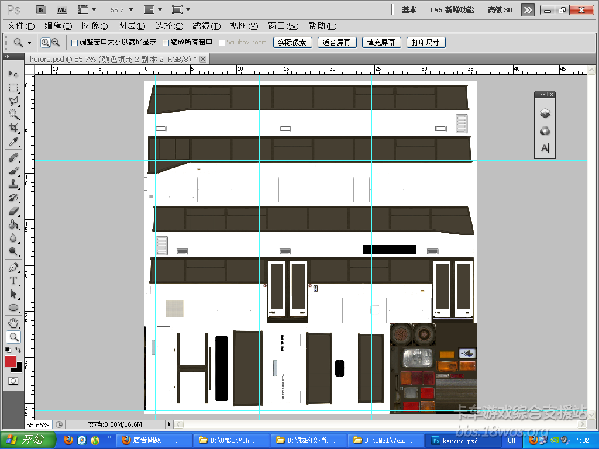Select the Paint Bucket tool
The image size is (599, 449).
click(13, 224)
